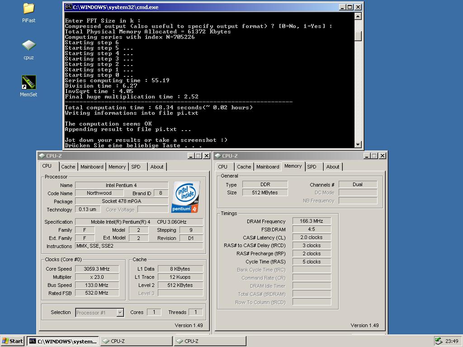This screenshot has height=347, width=463.
Task: Click the left CPU-Z window title icon
Action: [42, 156]
